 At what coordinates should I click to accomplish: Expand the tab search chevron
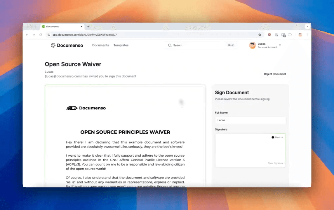coord(307,27)
